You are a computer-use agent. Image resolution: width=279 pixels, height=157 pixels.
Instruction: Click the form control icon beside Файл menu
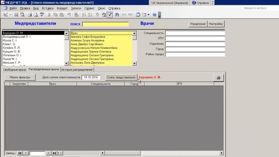(x=5, y=8)
